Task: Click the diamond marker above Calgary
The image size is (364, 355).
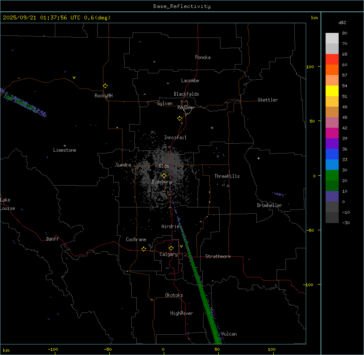Action: pyautogui.click(x=171, y=248)
